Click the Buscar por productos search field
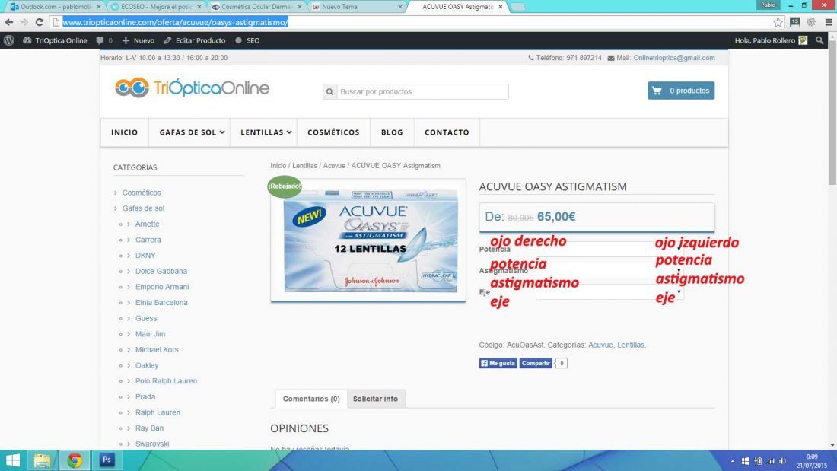The width and height of the screenshot is (837, 471). pos(422,92)
